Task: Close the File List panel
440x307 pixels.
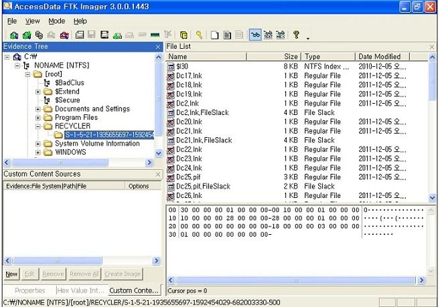Action: 431,47
